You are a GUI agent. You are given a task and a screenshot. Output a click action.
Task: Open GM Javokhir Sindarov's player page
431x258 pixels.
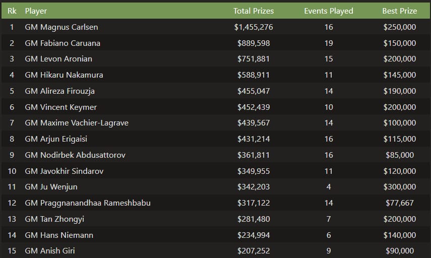tap(64, 171)
